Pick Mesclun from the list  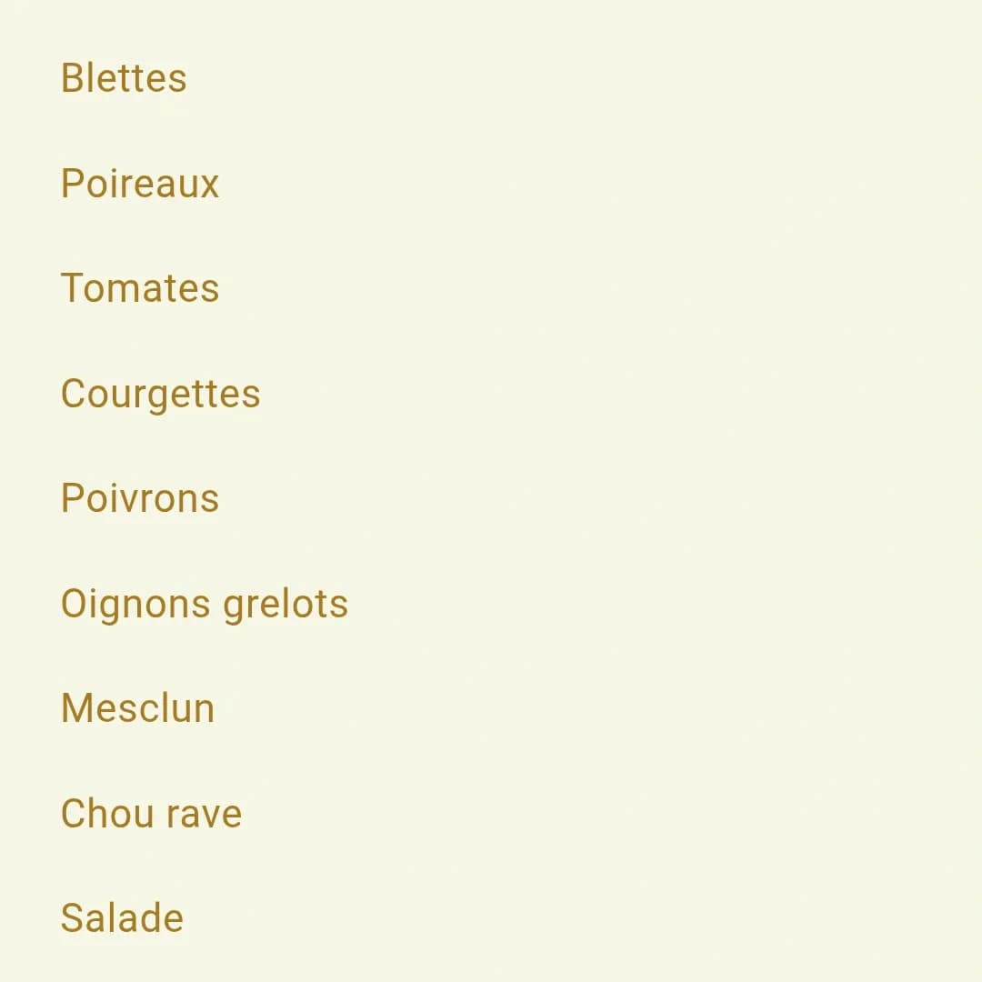pyautogui.click(x=138, y=708)
